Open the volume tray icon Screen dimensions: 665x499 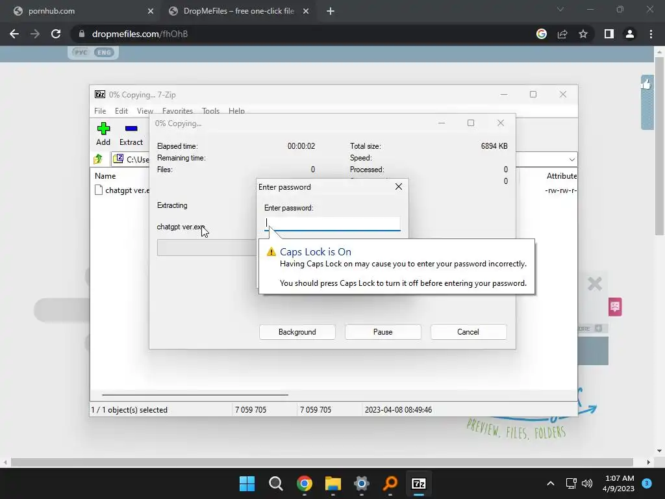click(587, 483)
